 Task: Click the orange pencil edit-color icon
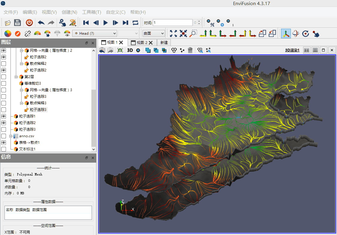(x=18, y=34)
